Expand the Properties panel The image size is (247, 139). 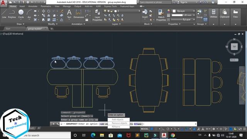tap(174, 24)
